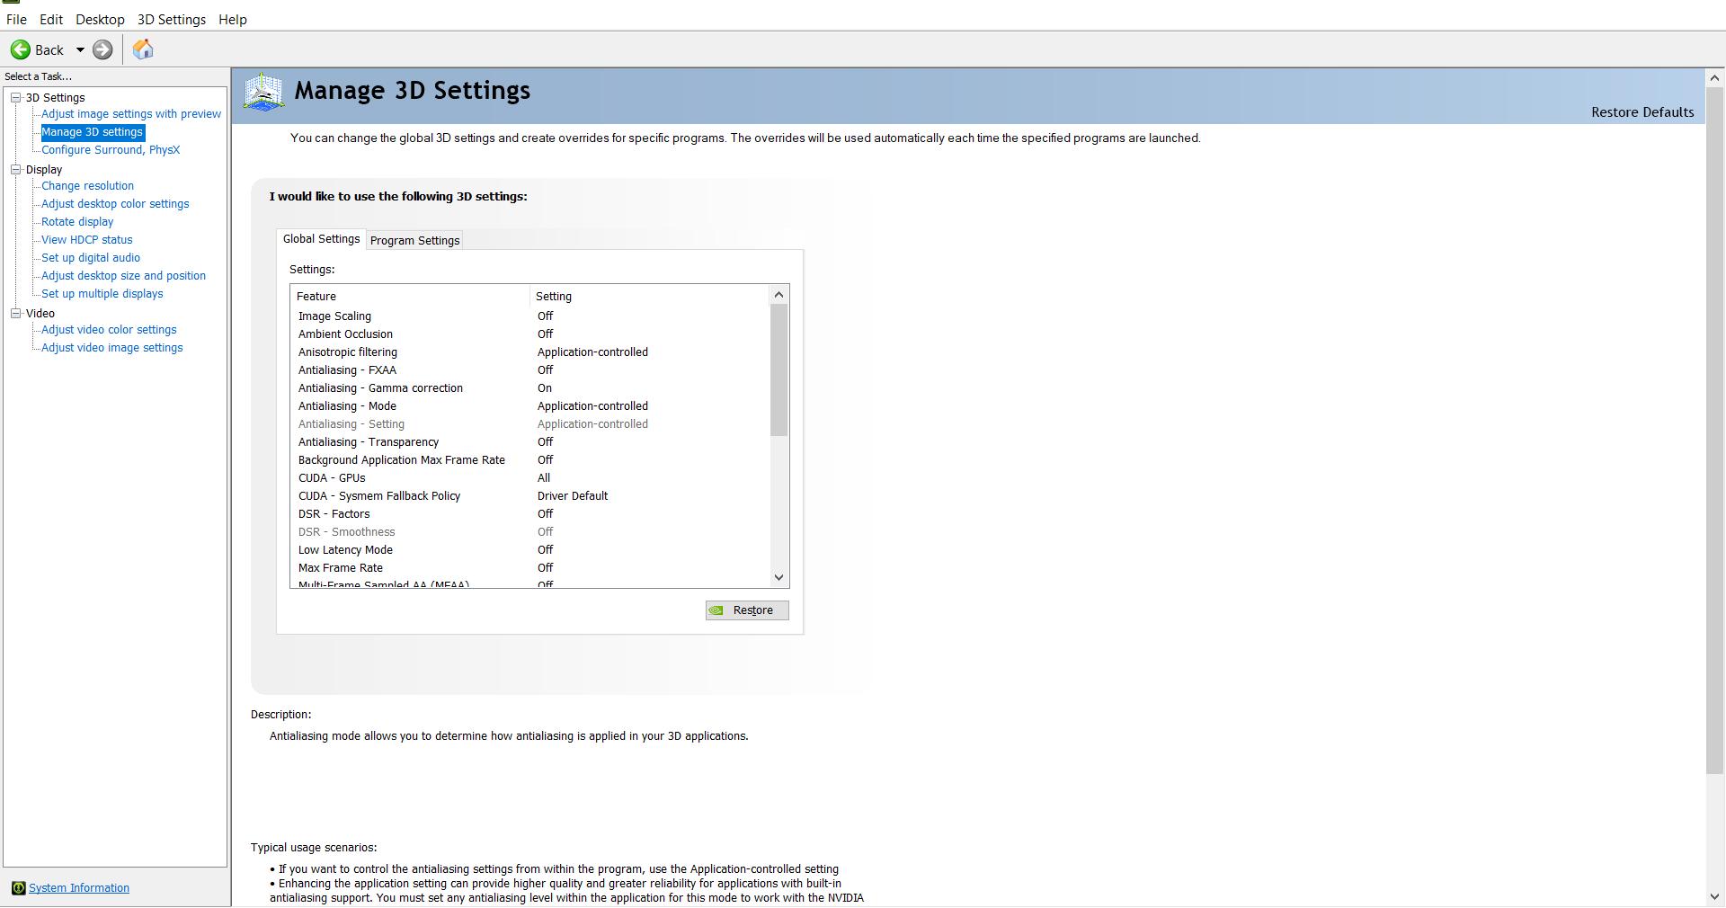Open the Desktop menu
The height and width of the screenshot is (908, 1726).
click(100, 19)
